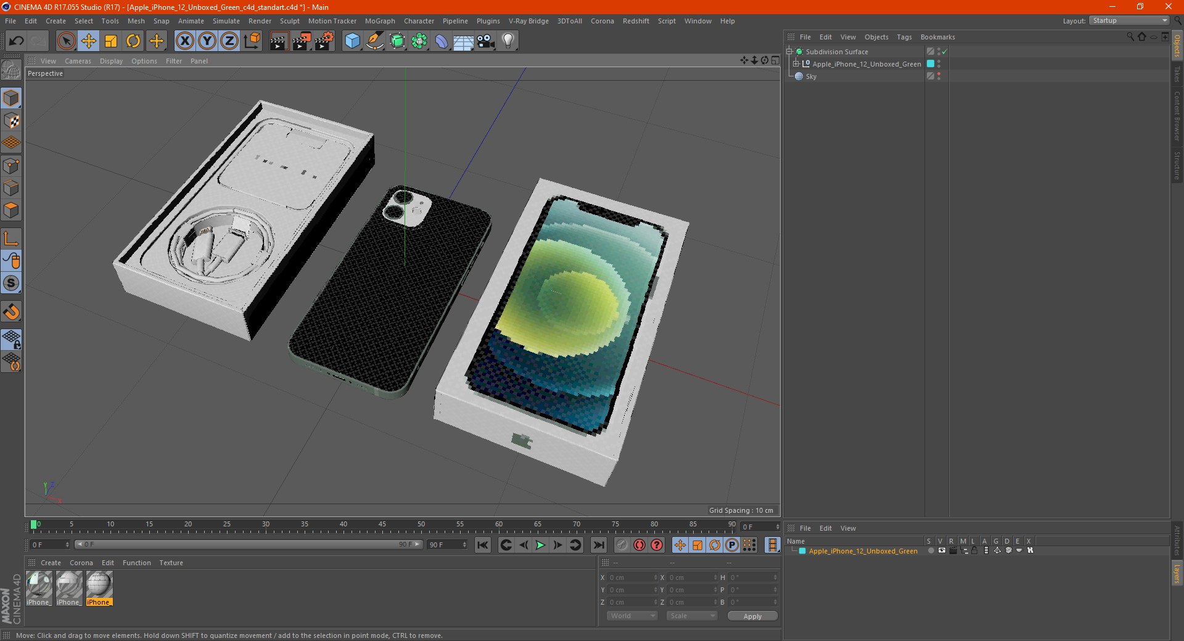The width and height of the screenshot is (1184, 641).
Task: Toggle the X axis lock
Action: pos(184,41)
